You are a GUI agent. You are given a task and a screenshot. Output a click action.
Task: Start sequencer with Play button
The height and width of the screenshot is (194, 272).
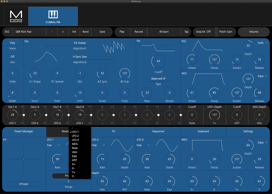[x=122, y=32]
